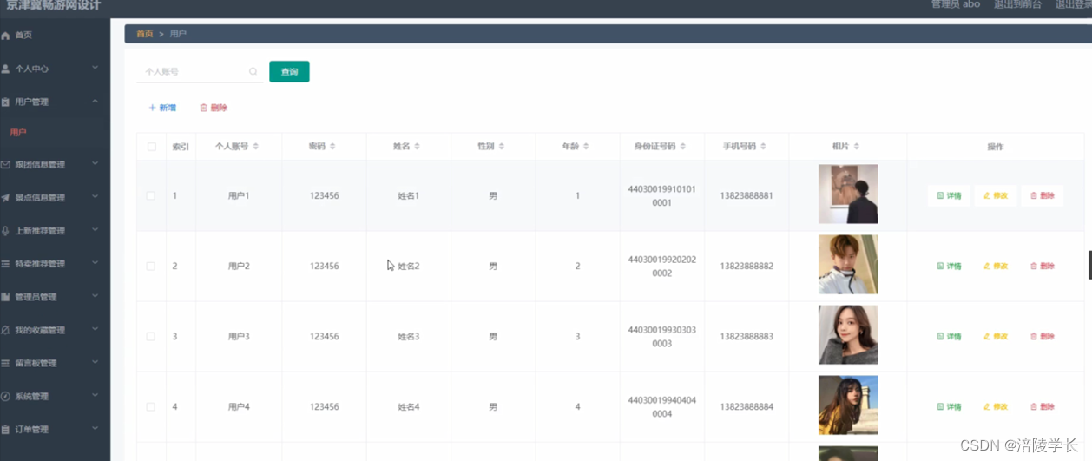Expand the 留言板管理 chevron

(x=95, y=362)
